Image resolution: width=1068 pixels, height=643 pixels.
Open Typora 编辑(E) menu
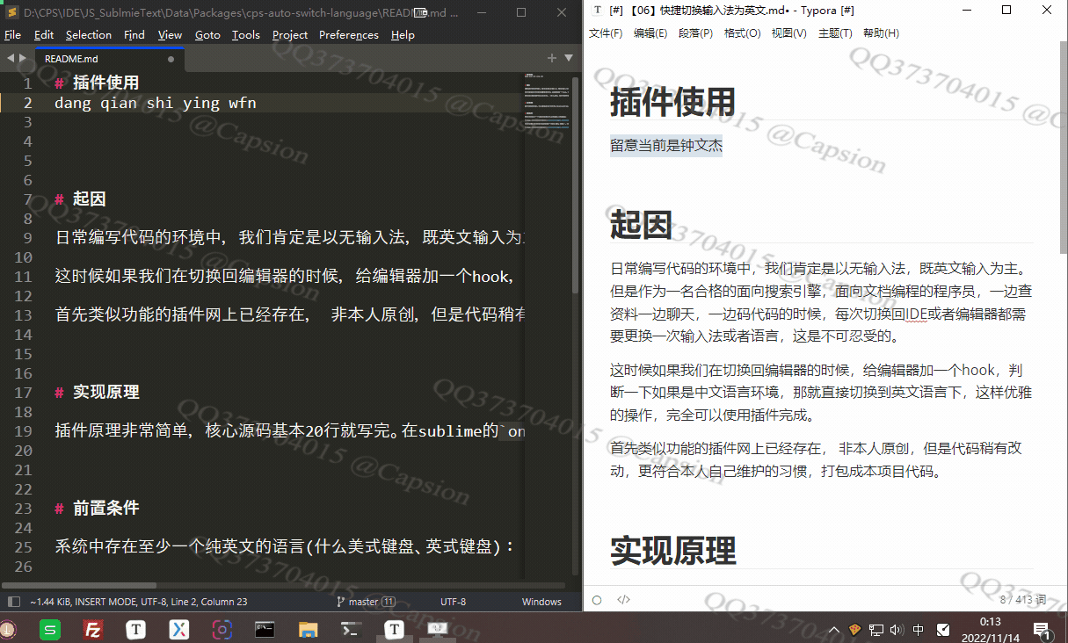click(650, 33)
